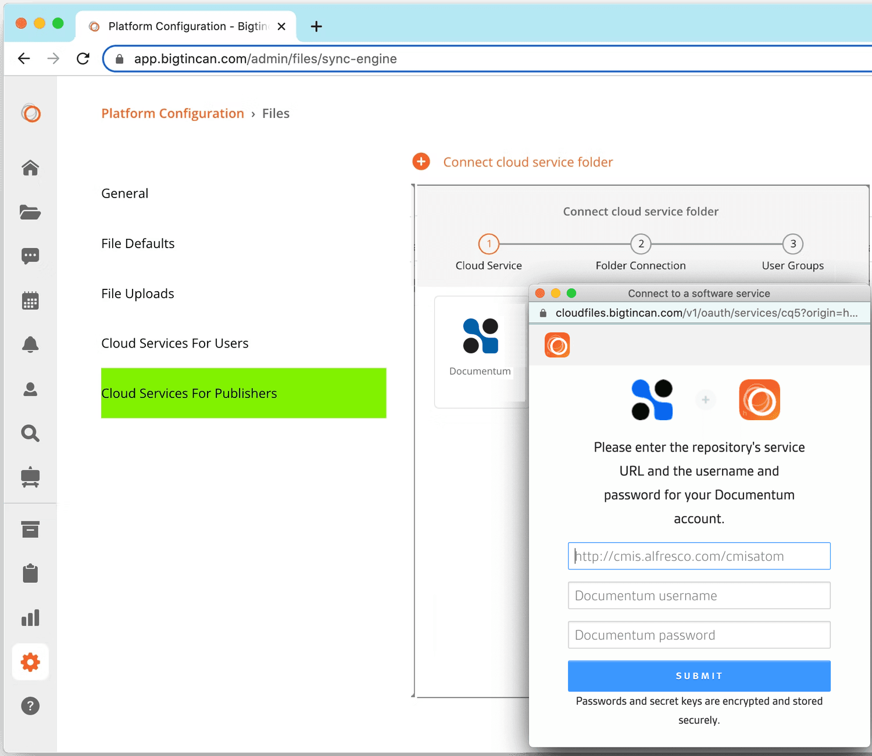Click the Files breadcrumb text
The width and height of the screenshot is (872, 756).
tap(276, 113)
